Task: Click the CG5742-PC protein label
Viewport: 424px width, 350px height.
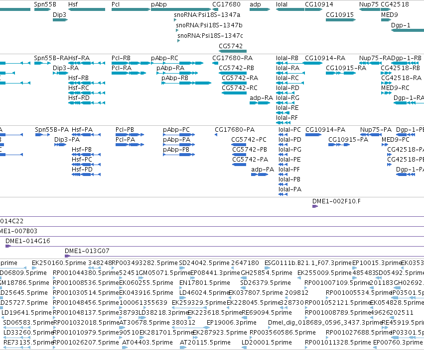Action: click(x=249, y=140)
